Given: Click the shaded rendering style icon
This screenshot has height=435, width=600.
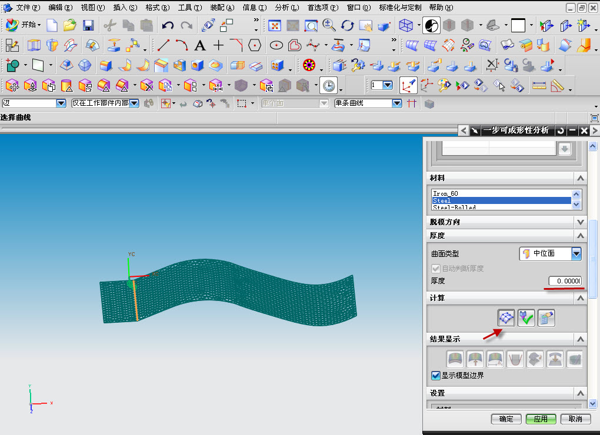Looking at the screenshot, I should pos(431,26).
